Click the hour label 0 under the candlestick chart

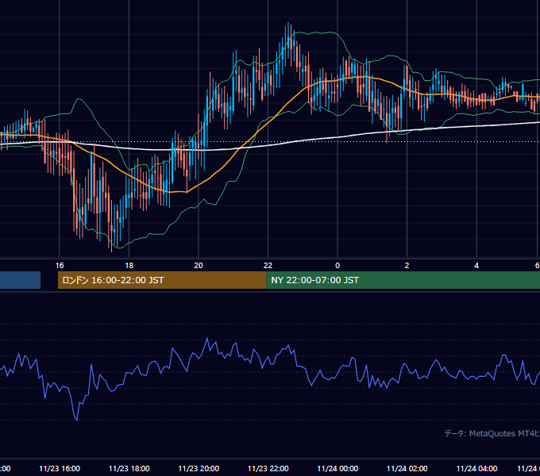tap(337, 266)
